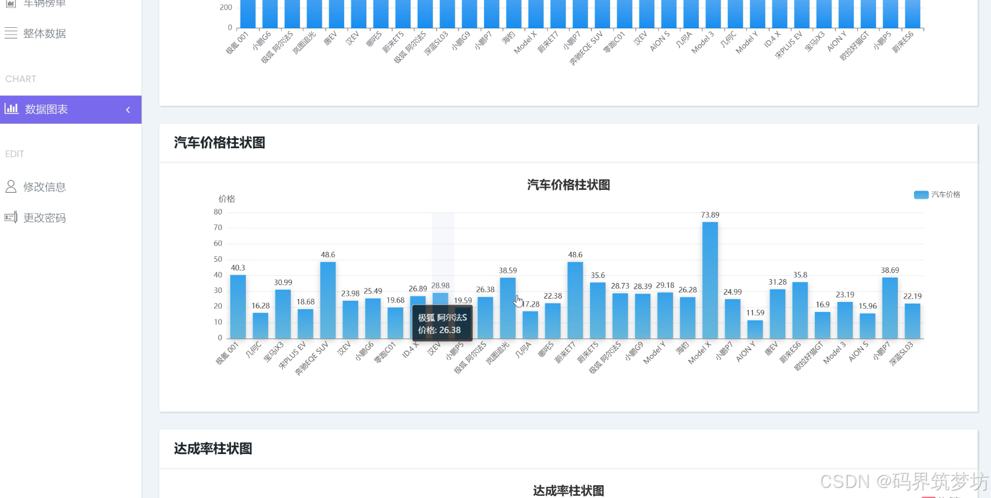Screen dimensions: 991x498
Task: Click the 零跑C01 label in top chart
Action: (x=615, y=42)
